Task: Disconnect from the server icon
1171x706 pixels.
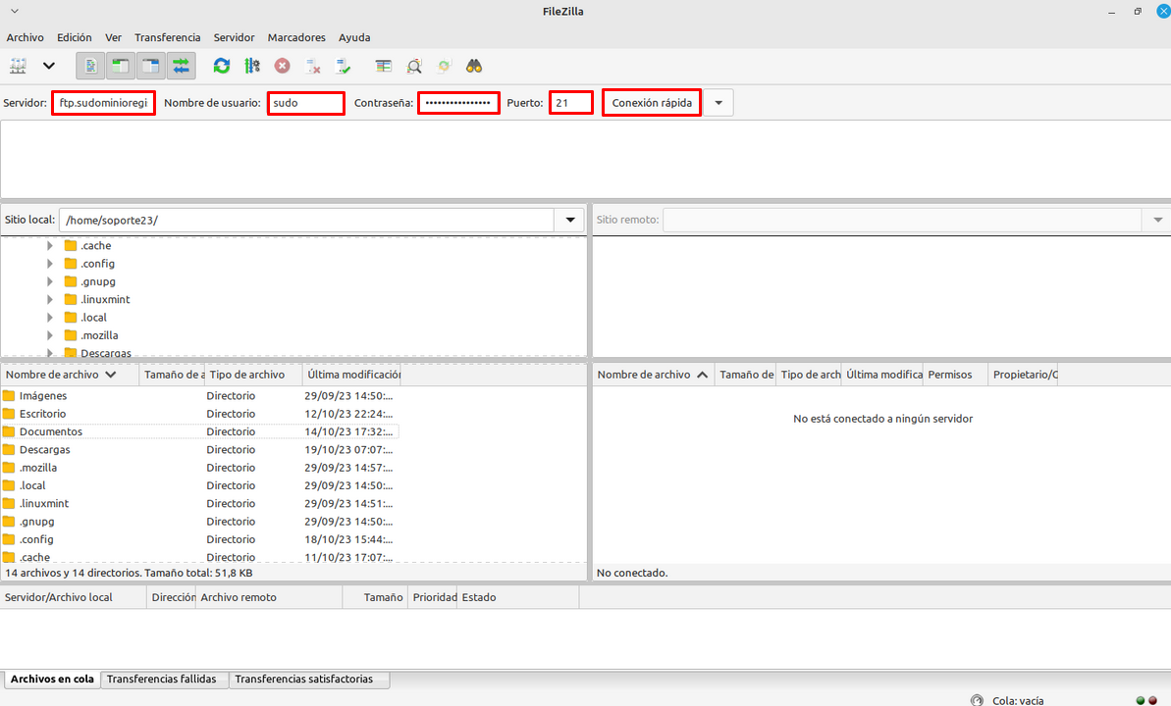Action: pyautogui.click(x=313, y=66)
